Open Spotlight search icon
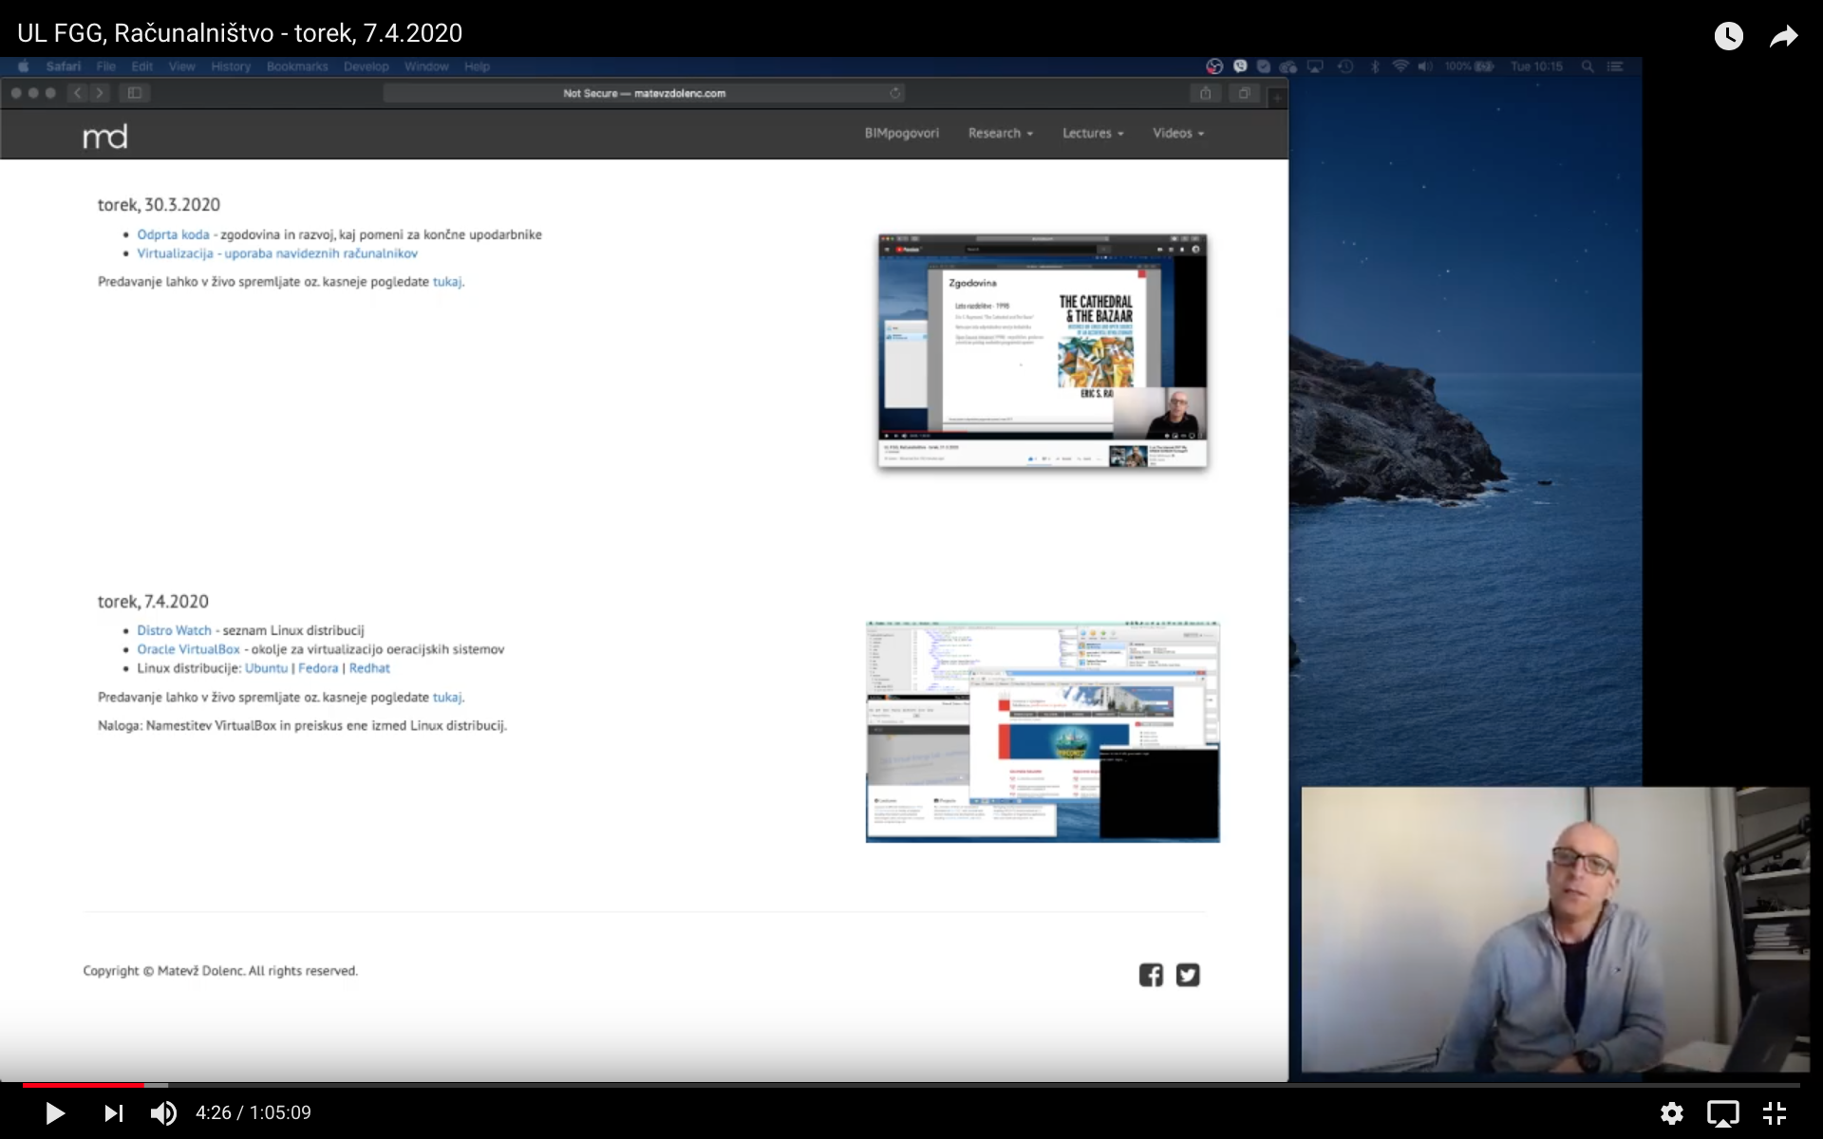The width and height of the screenshot is (1823, 1139). click(x=1588, y=66)
